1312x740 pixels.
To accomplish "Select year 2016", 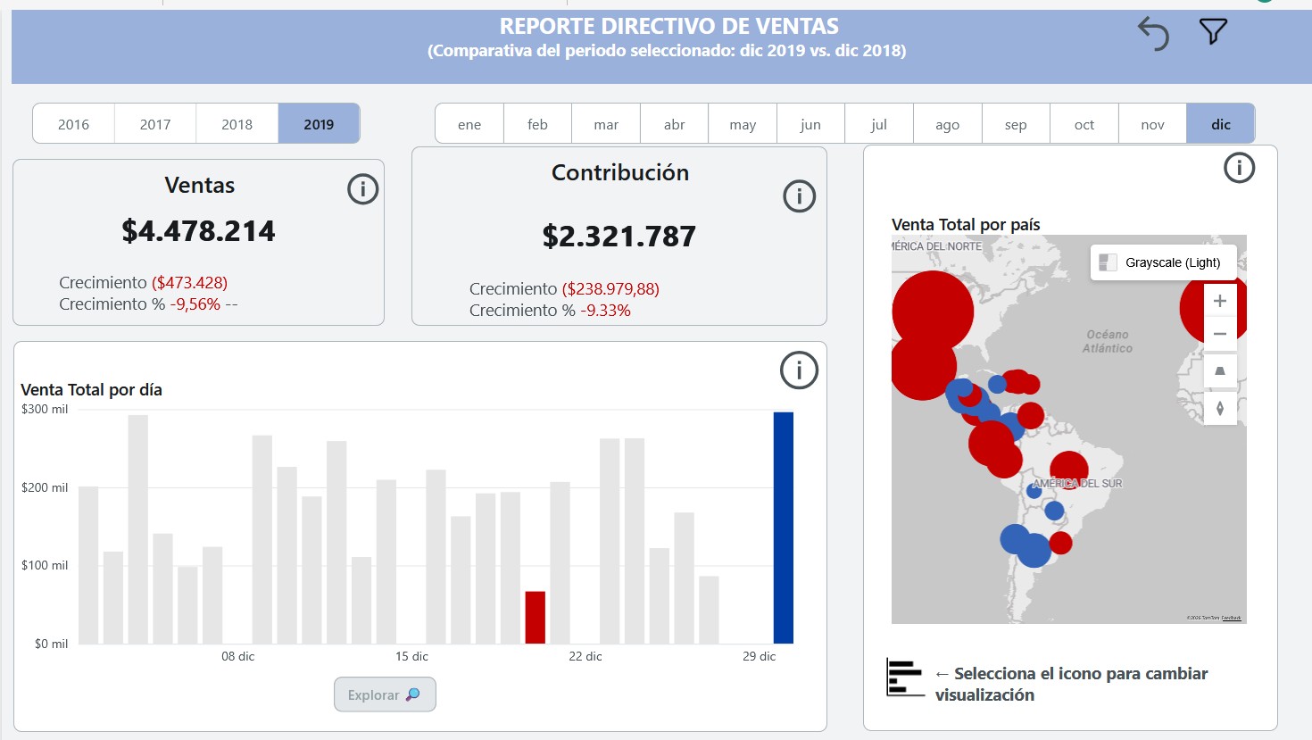I will [73, 124].
